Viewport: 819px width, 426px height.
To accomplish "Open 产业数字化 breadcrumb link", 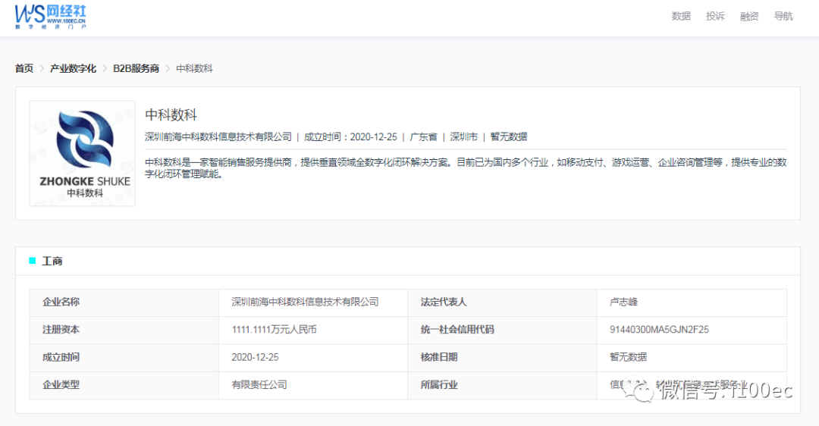I will [73, 68].
